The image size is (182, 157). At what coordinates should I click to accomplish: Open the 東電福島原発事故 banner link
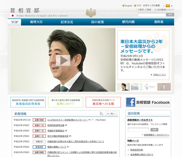(x=28, y=102)
